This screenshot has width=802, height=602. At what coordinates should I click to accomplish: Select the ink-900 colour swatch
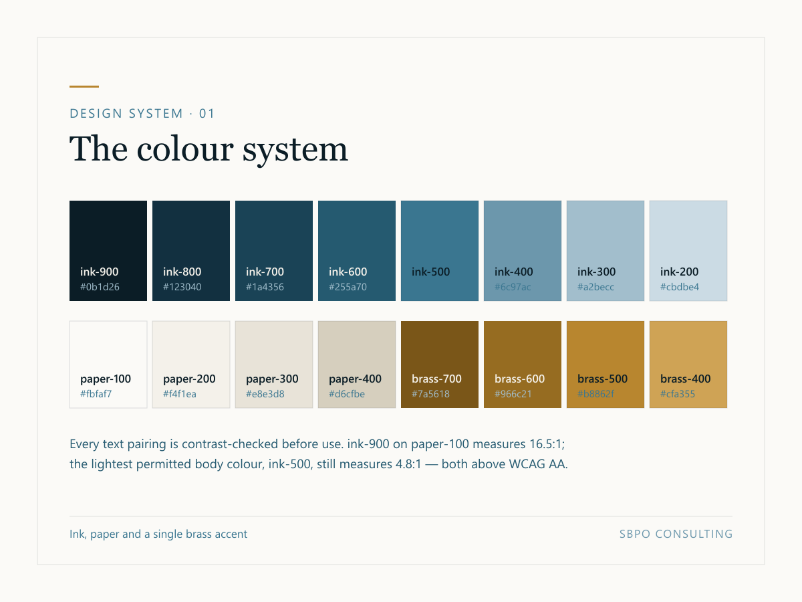[x=108, y=251]
